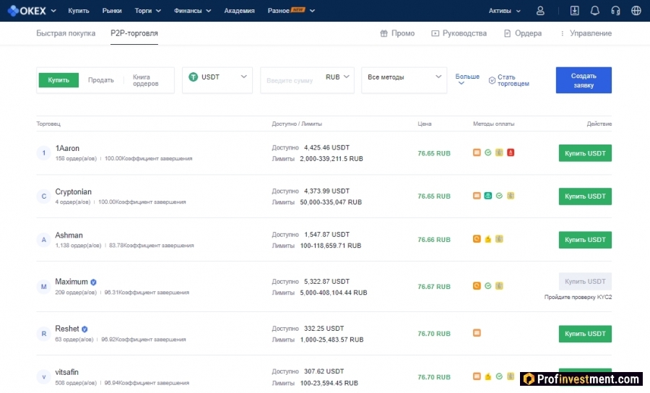Open the RUB fiat currency dropdown

(x=337, y=77)
